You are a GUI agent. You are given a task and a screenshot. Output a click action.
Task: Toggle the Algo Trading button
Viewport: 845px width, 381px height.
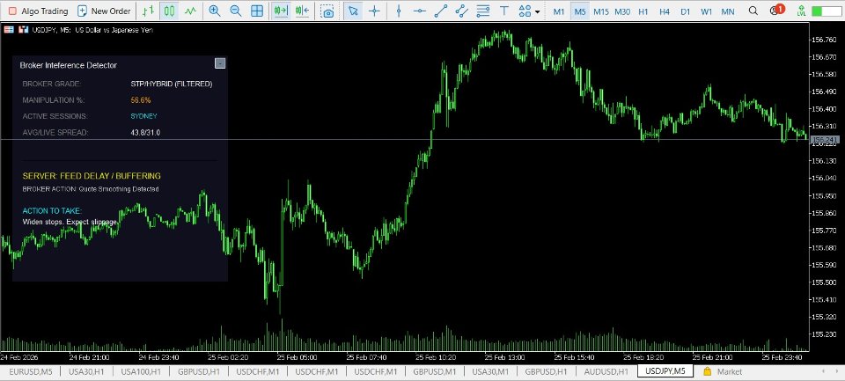click(38, 11)
